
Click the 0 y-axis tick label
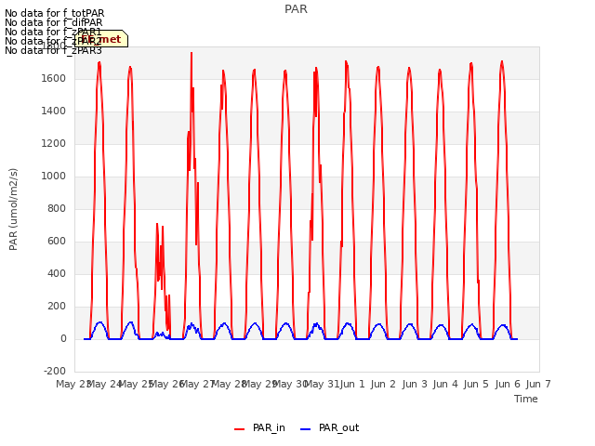63,338
